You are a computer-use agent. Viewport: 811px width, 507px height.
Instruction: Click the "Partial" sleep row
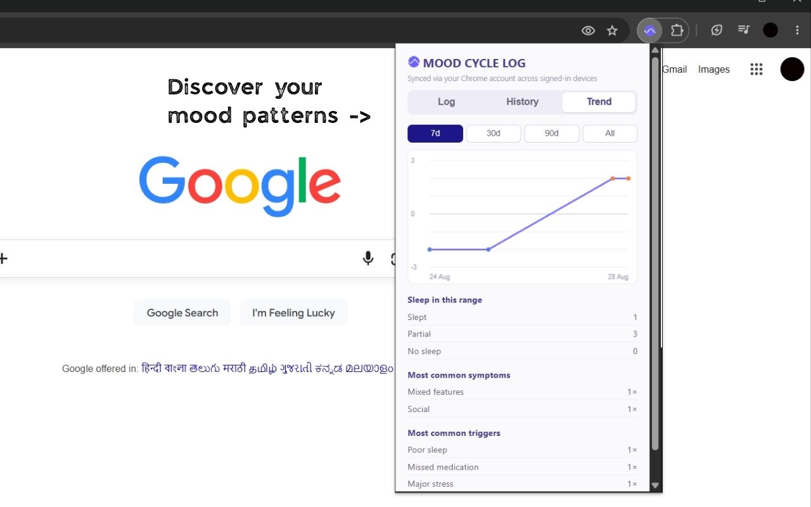pos(523,334)
